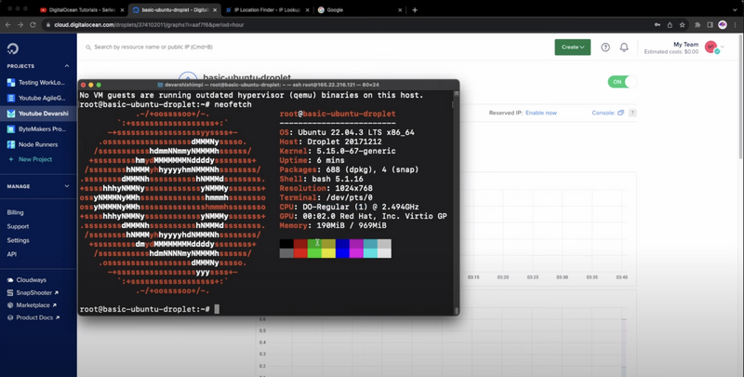The image size is (744, 377).
Task: Click the team avatar icon
Action: click(x=711, y=47)
